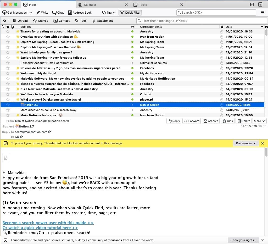Close the Tasks tab
Image resolution: width=268 pixels, height=244 pixels.
point(182,5)
